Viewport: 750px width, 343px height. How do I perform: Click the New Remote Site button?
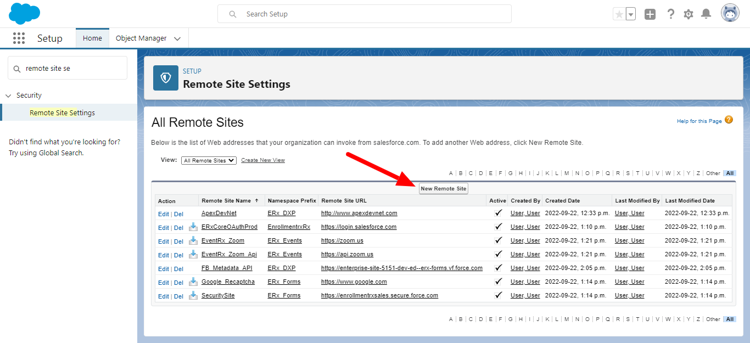tap(443, 188)
